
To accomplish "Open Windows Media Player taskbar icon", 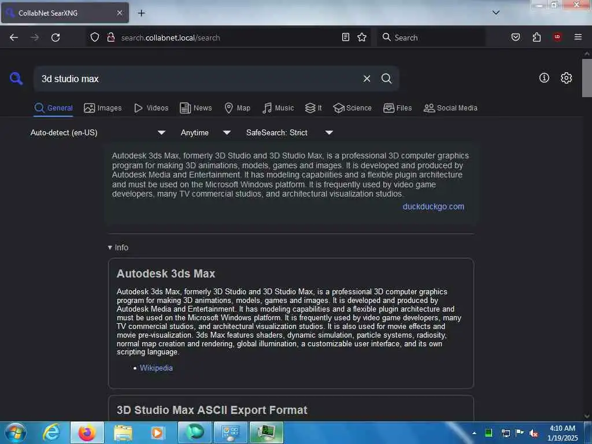I will (x=157, y=432).
